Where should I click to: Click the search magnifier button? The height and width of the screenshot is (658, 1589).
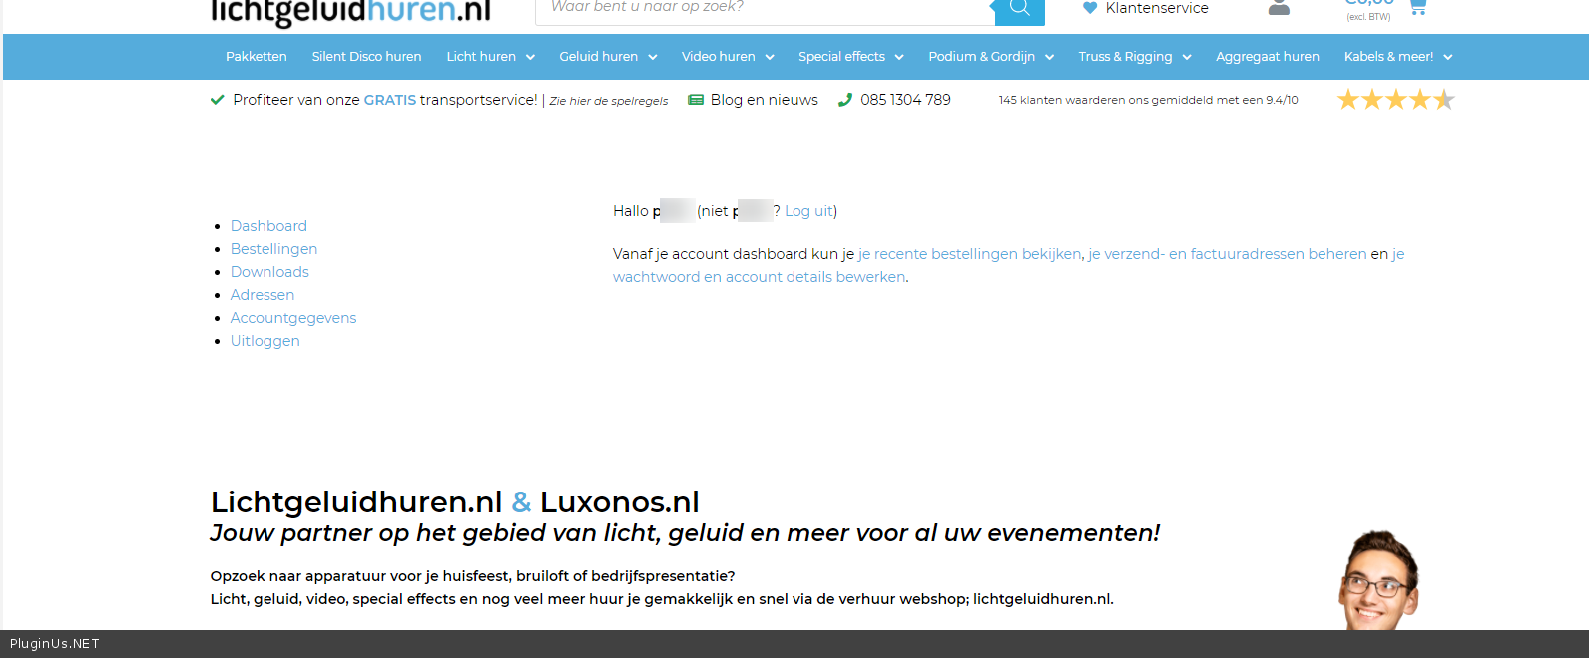click(1019, 10)
